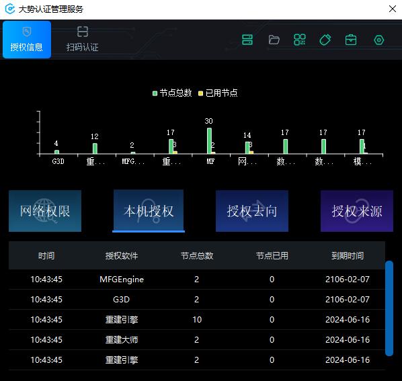The image size is (402, 381).
Task: Select the 重建大师 software cell
Action: (122, 340)
